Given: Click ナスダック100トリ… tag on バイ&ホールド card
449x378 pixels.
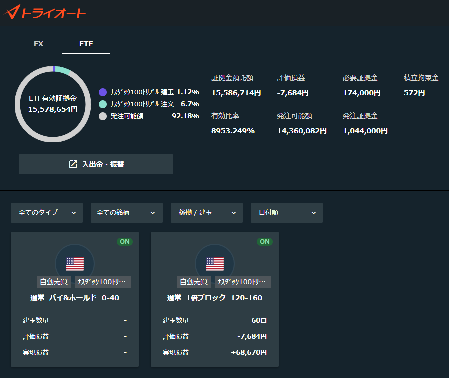Looking at the screenshot, I should point(103,282).
